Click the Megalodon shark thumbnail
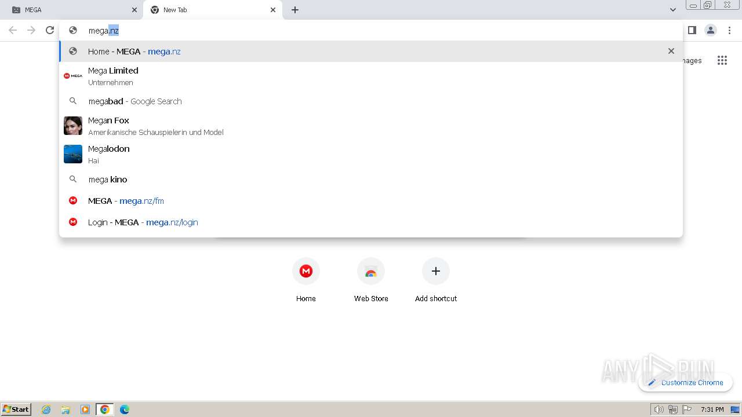Screen dimensions: 742x417 [73, 154]
